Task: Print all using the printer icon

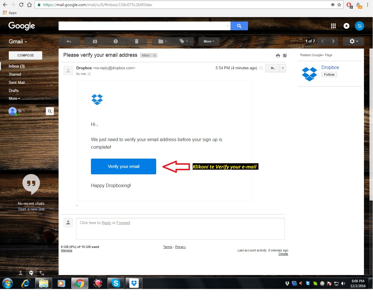Action: click(278, 56)
